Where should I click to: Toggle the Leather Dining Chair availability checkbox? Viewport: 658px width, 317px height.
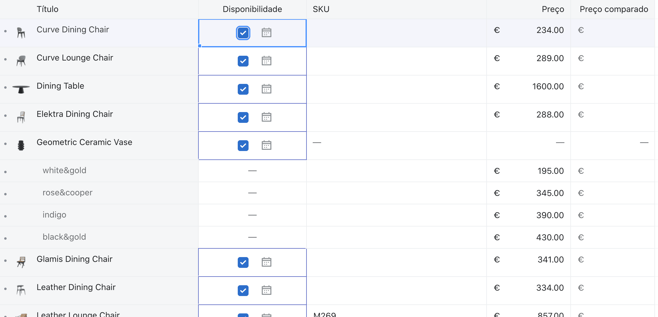[x=243, y=290]
